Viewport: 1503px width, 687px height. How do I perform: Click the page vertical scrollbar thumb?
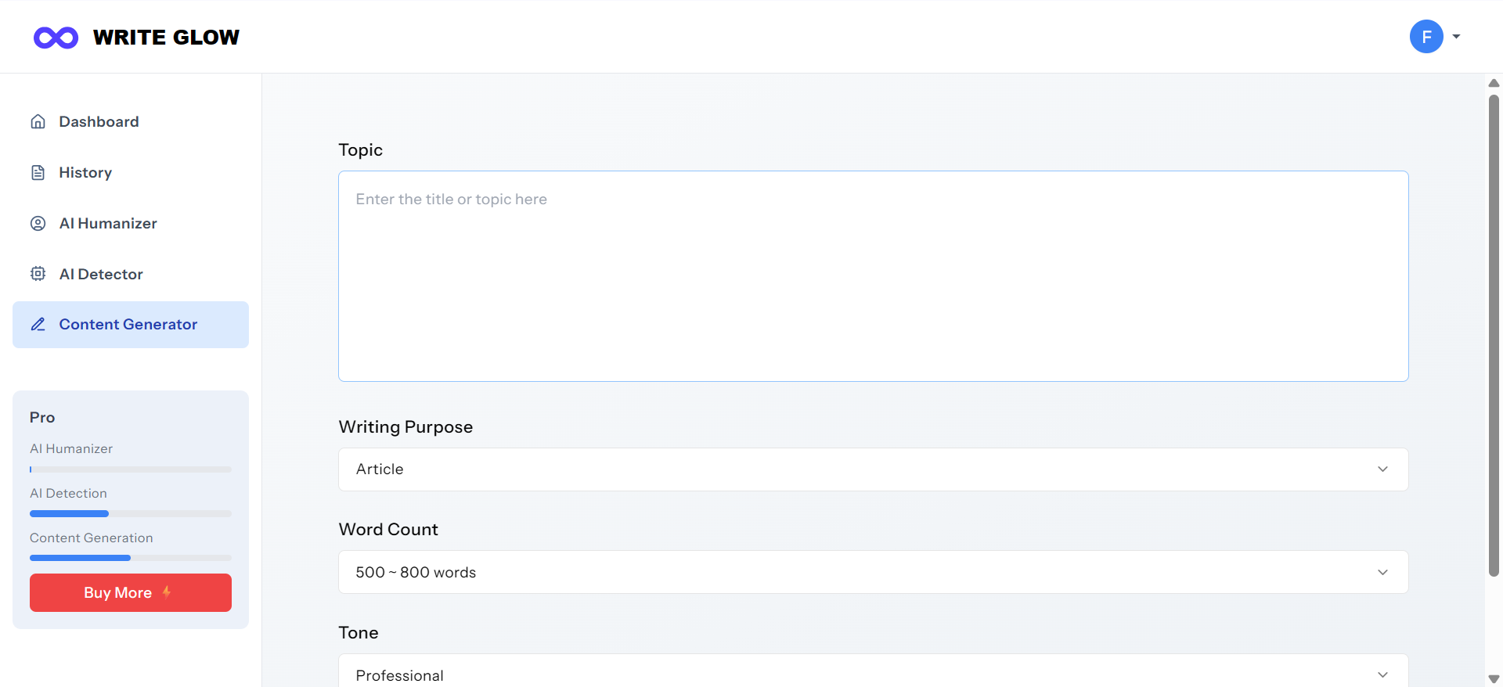[1494, 336]
